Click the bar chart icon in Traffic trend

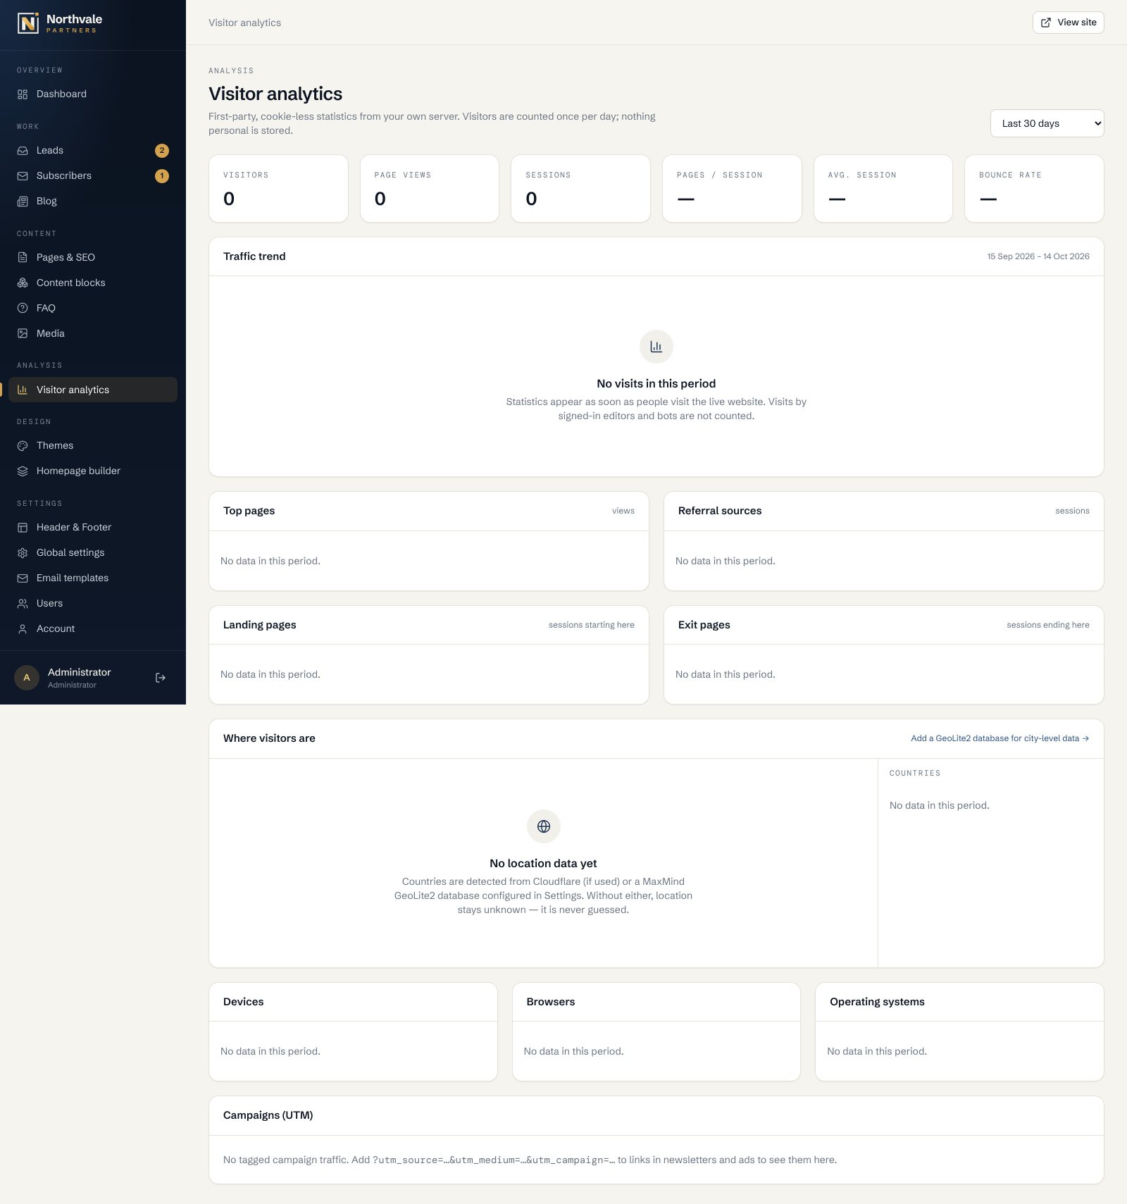[656, 347]
